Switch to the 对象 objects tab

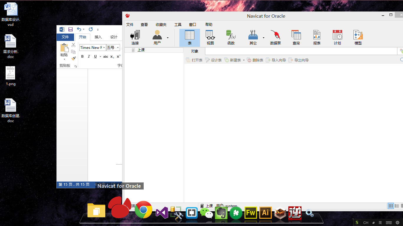[x=194, y=51]
